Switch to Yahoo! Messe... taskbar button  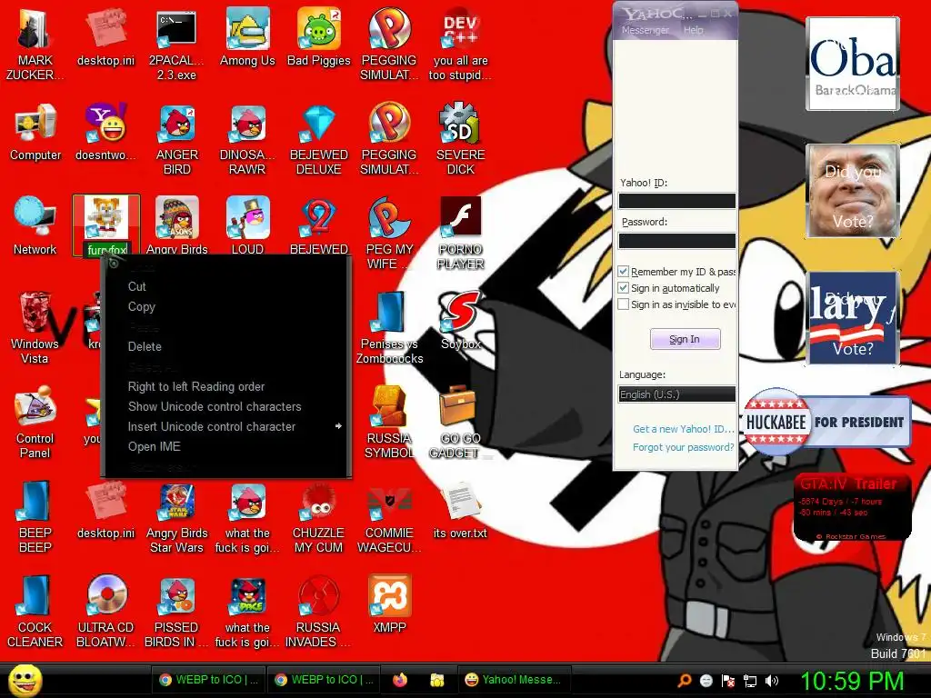pyautogui.click(x=515, y=680)
